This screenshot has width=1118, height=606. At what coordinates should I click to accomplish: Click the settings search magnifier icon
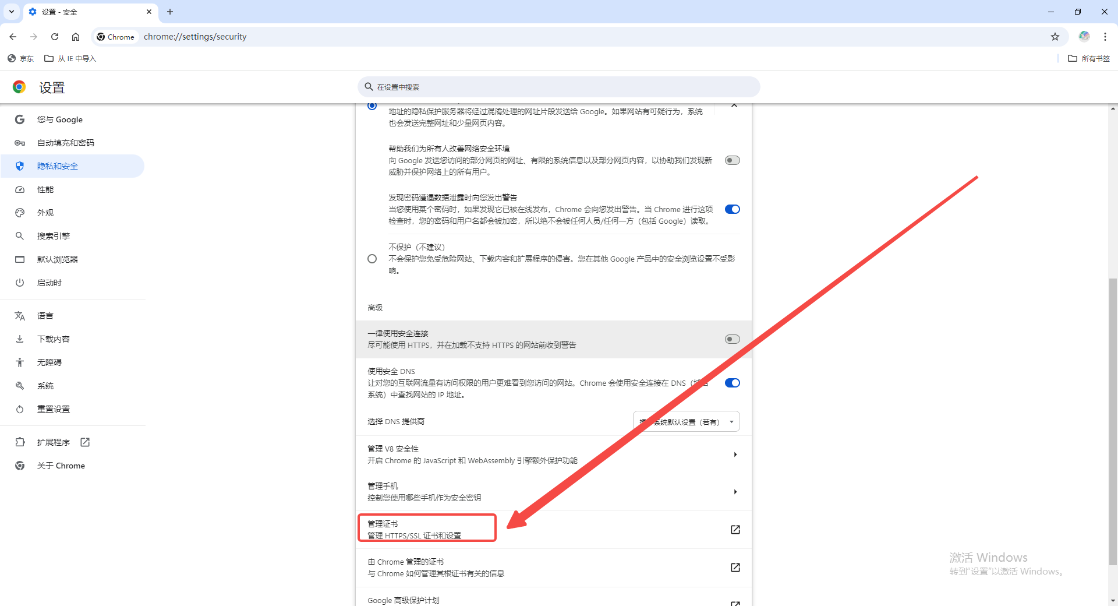coord(369,87)
